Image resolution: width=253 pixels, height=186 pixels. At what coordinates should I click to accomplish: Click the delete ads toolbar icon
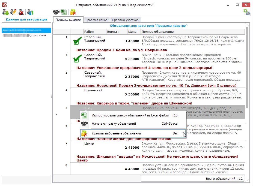click(73, 12)
